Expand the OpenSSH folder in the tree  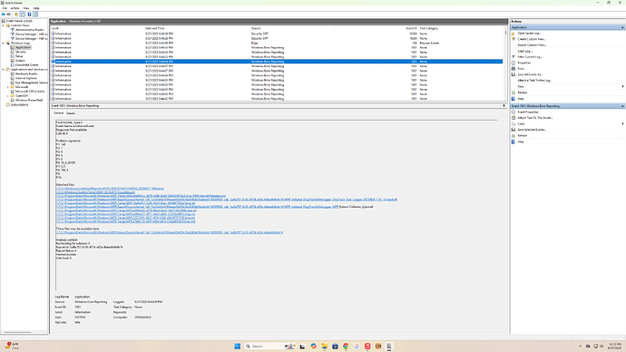(7, 96)
